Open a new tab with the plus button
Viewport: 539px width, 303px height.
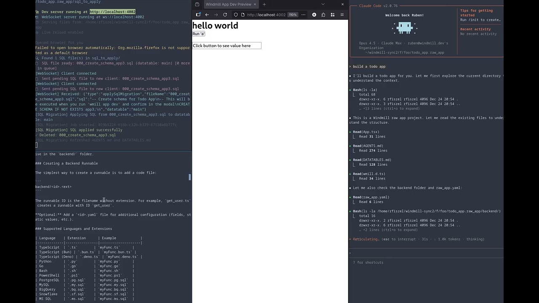(264, 4)
